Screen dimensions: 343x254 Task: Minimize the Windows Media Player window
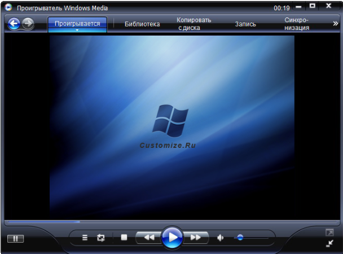pyautogui.click(x=298, y=7)
